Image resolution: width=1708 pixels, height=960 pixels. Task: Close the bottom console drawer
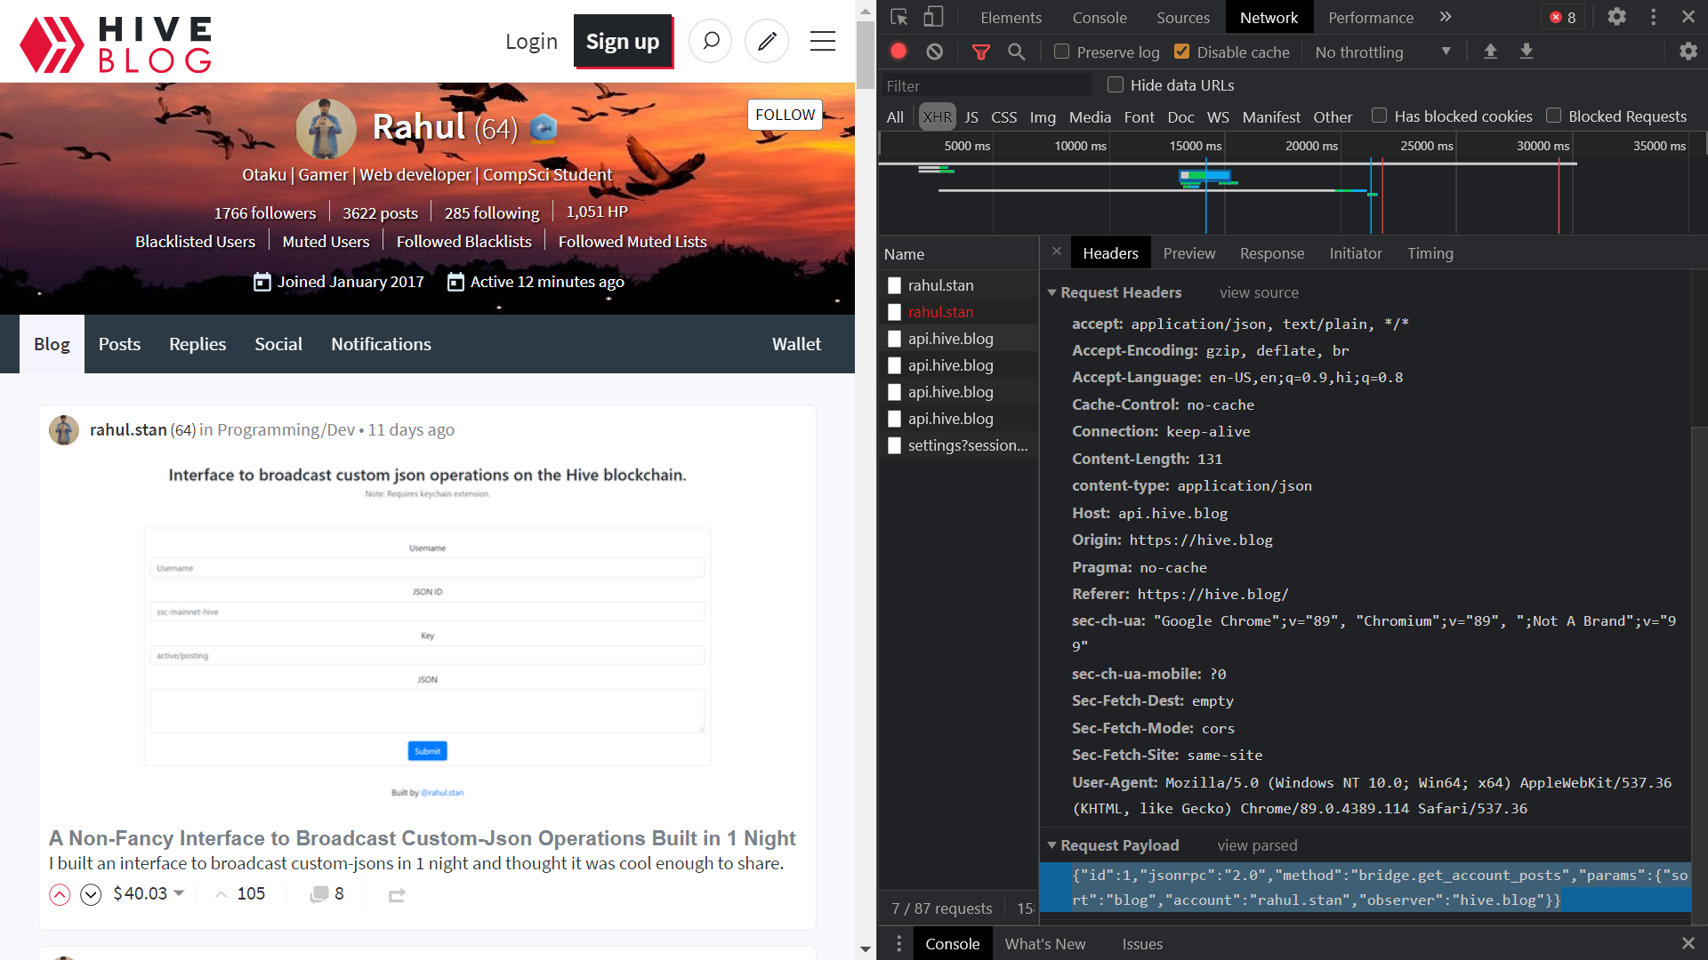point(1688,943)
